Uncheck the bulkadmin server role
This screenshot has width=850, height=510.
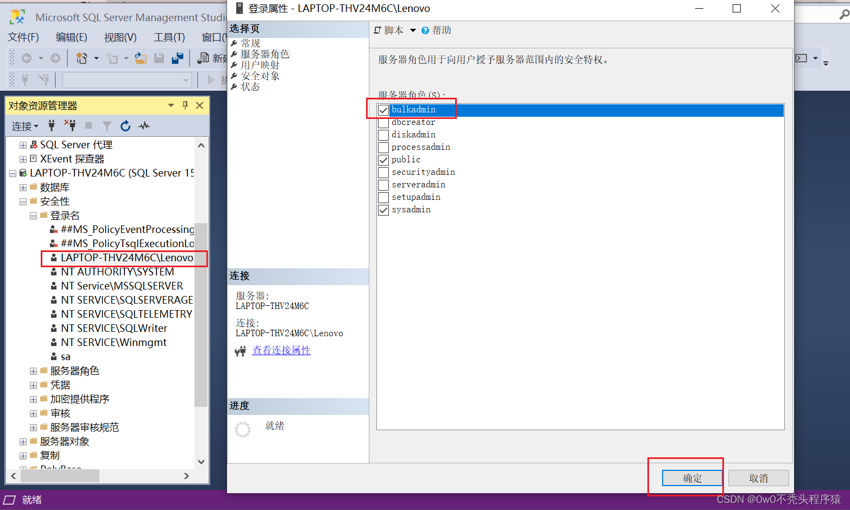[383, 110]
